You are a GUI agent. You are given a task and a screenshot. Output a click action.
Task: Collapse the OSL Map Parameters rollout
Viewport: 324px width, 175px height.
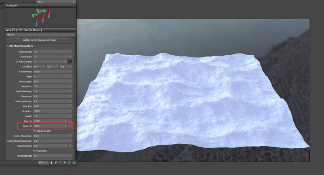click(x=21, y=46)
